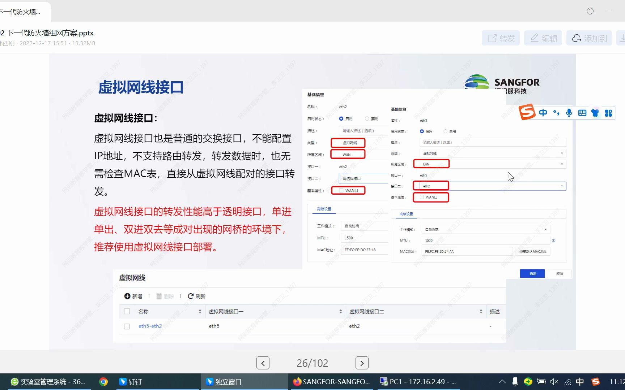
Task: Open the 工作模式 自动协商 dropdown in eth5 dialog
Action: (486, 229)
